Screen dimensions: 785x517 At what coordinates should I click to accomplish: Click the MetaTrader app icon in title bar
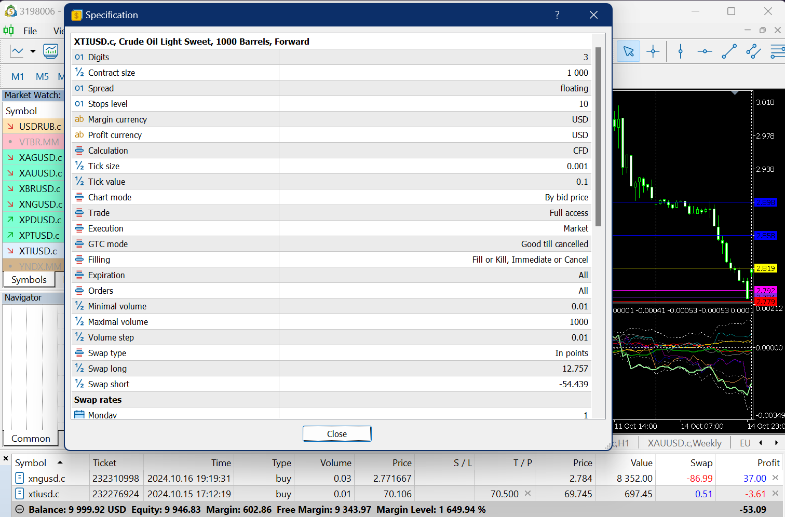click(x=10, y=11)
